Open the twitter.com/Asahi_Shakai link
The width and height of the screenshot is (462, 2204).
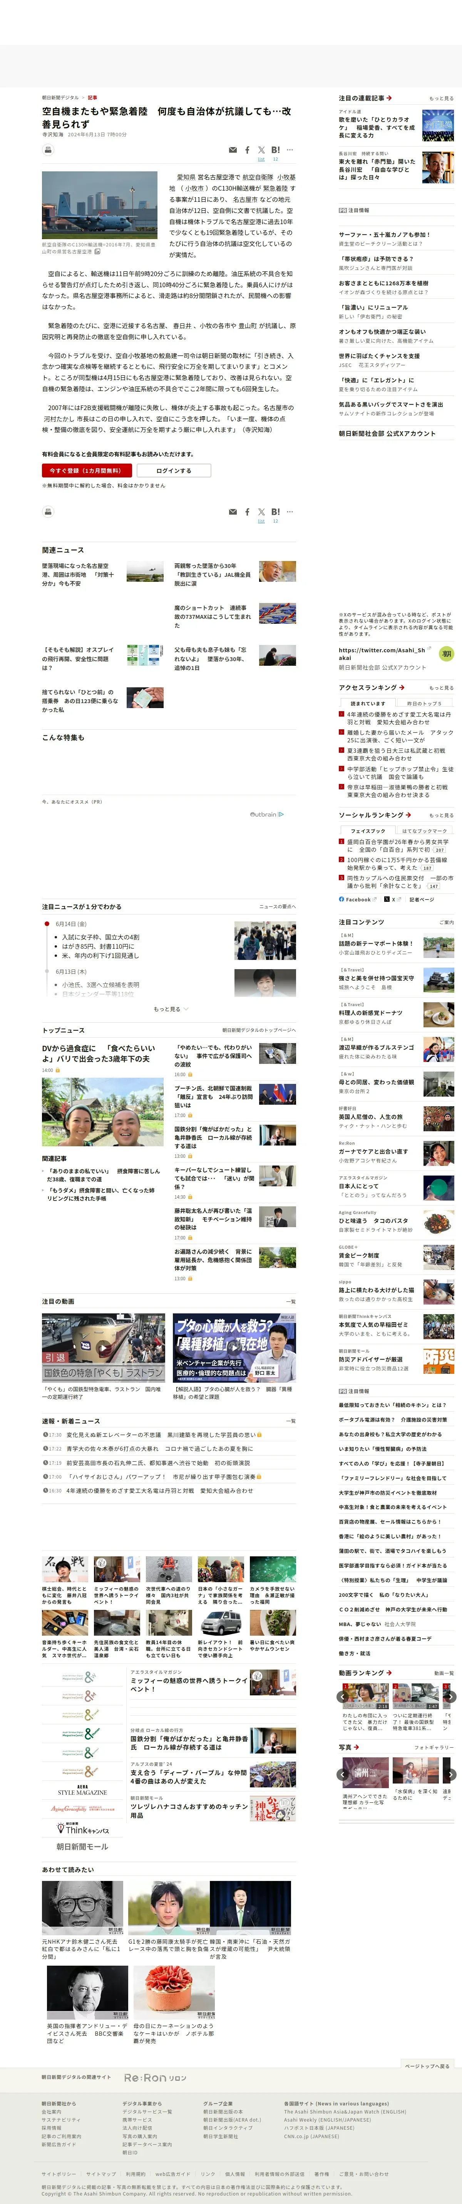(x=382, y=654)
